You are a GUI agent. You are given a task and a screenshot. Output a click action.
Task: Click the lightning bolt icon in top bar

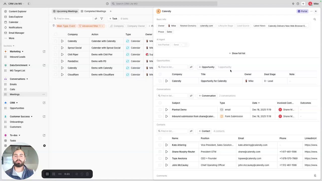(x=293, y=4)
